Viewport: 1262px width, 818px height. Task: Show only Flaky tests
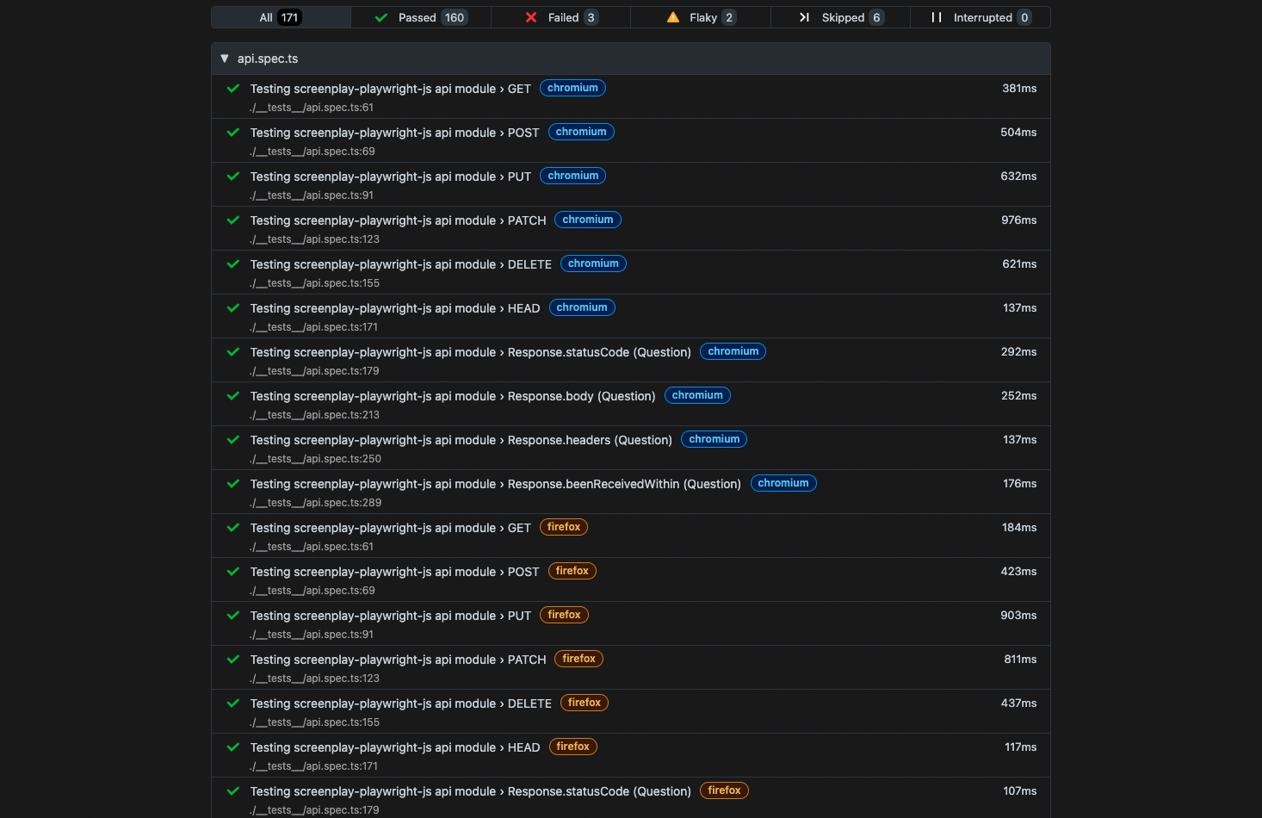701,17
